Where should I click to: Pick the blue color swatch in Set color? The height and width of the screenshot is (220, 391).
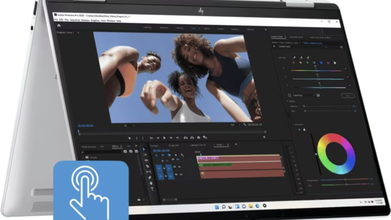click(x=321, y=63)
